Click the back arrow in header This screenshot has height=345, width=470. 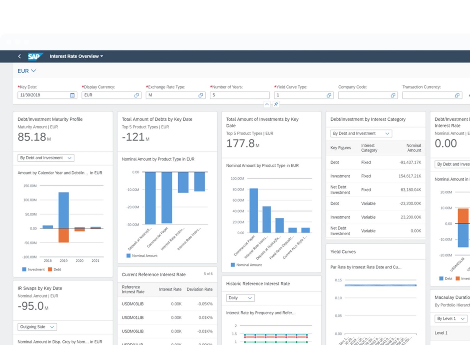coord(19,56)
